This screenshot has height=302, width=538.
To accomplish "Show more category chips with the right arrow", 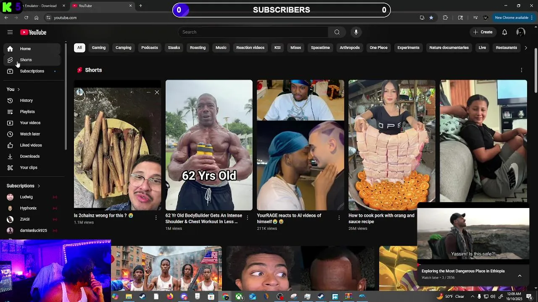I will pos(526,48).
